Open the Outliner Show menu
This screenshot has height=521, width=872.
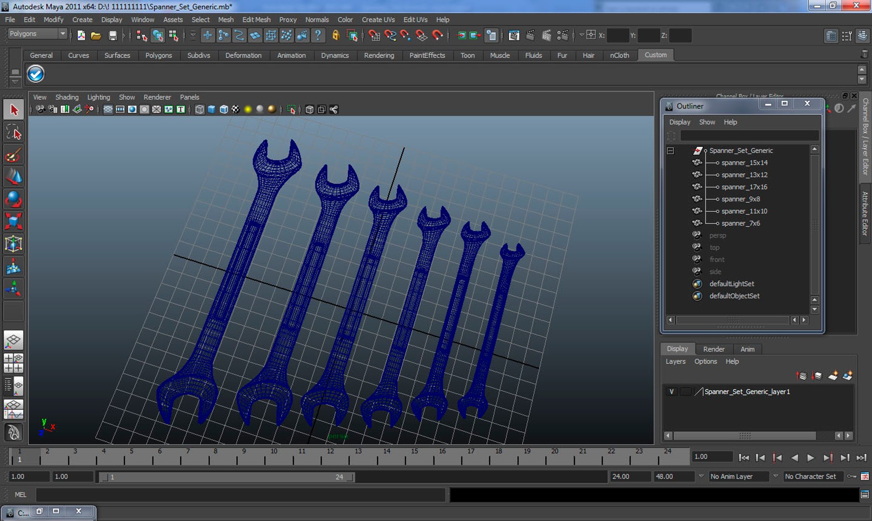coord(707,122)
